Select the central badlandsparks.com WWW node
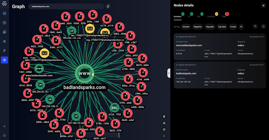Screen dimensions: 269x140 coord(85,73)
